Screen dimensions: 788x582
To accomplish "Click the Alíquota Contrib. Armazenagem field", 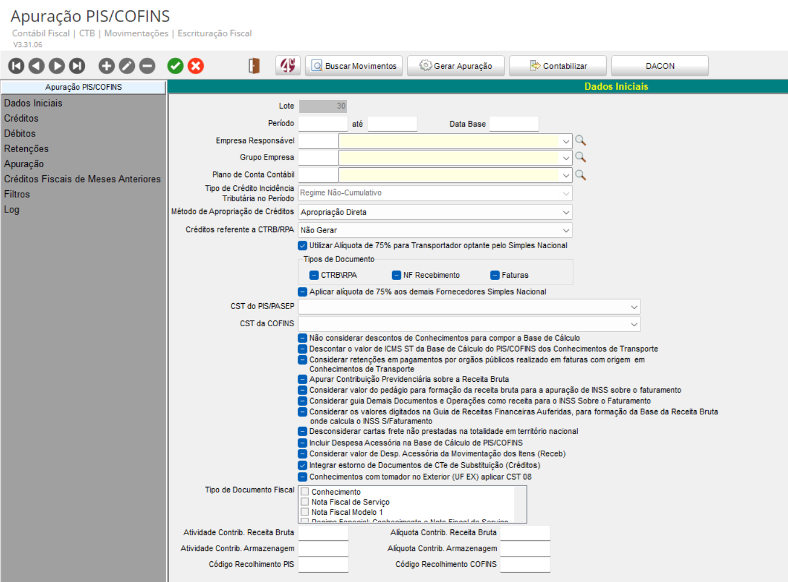I will pos(525,548).
